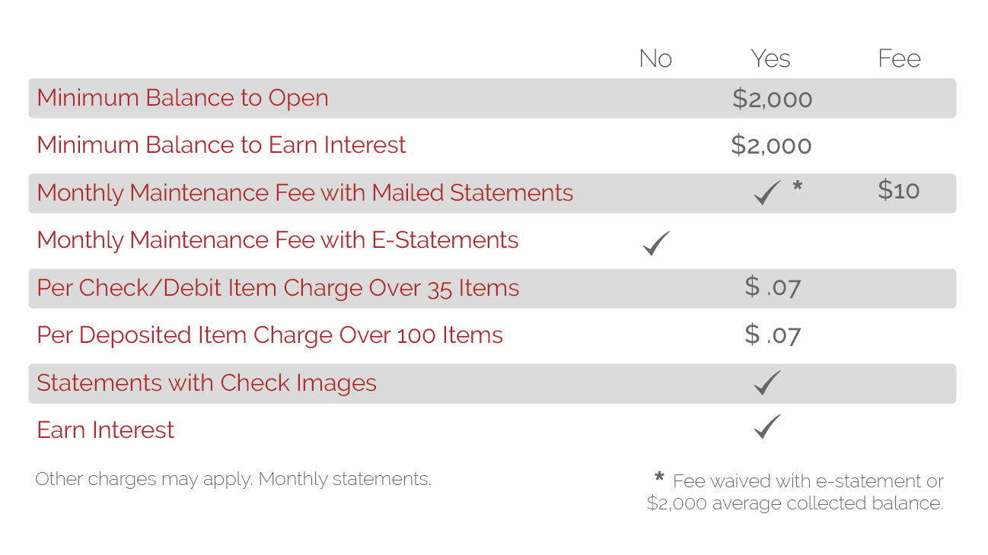Click checkmark in E-Statements row
The height and width of the screenshot is (555, 988).
656,243
